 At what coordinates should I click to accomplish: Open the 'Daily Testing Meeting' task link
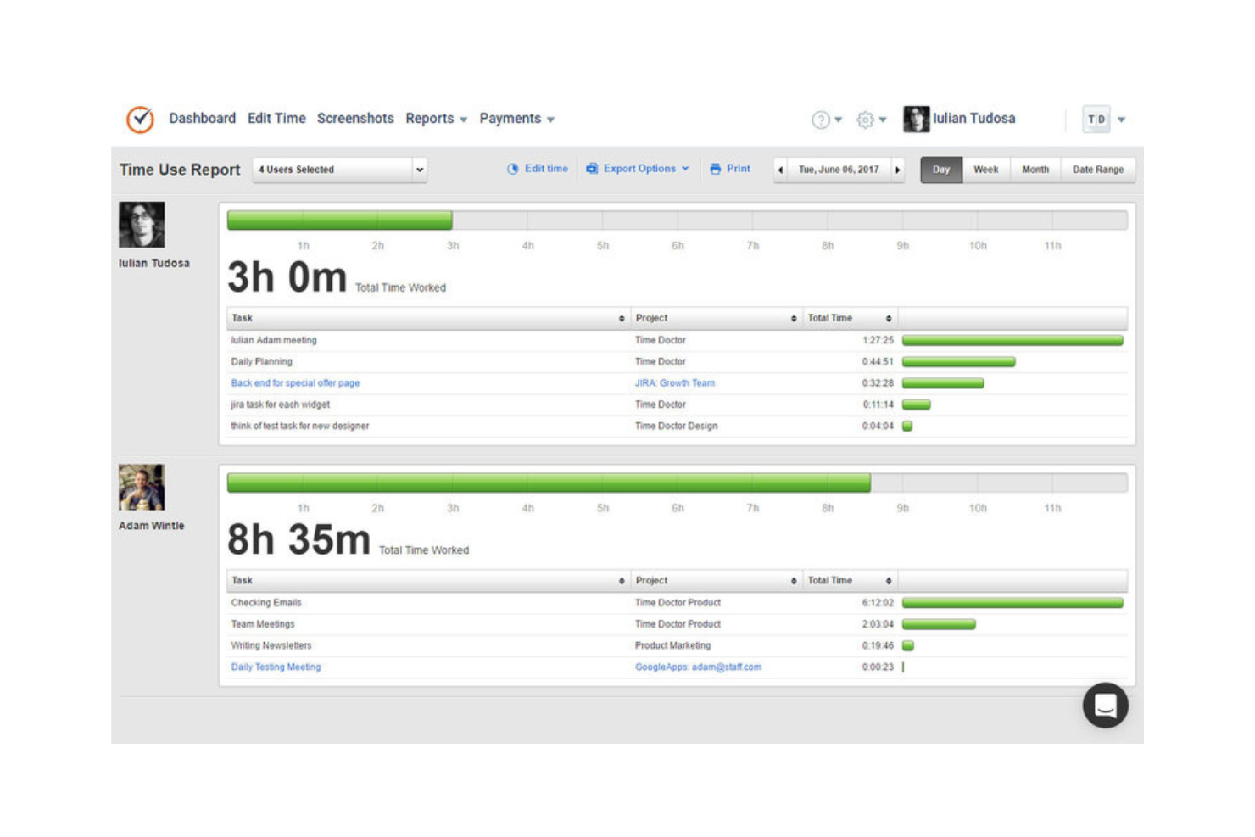click(x=276, y=667)
